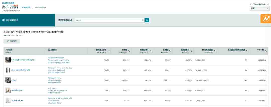Click search term 'mirror full length with lights'
The width and height of the screenshot is (271, 107).
59,63
